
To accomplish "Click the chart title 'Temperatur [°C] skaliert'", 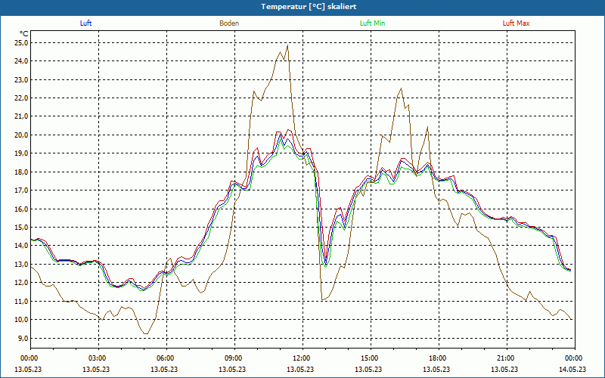I will click(x=309, y=7).
